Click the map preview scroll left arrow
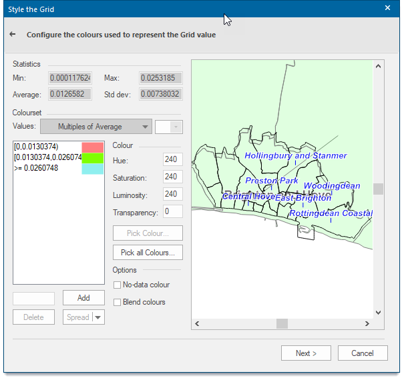The height and width of the screenshot is (380, 404). coord(198,323)
